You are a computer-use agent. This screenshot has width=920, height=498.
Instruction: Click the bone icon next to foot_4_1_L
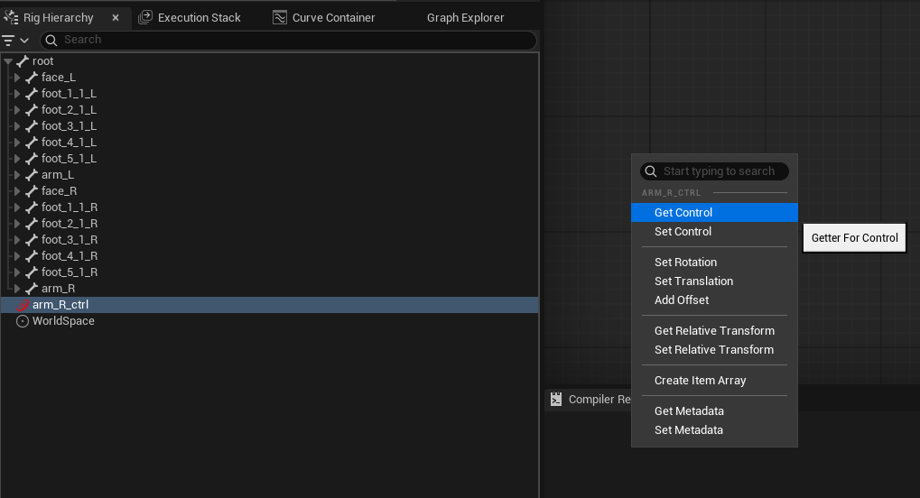point(32,143)
